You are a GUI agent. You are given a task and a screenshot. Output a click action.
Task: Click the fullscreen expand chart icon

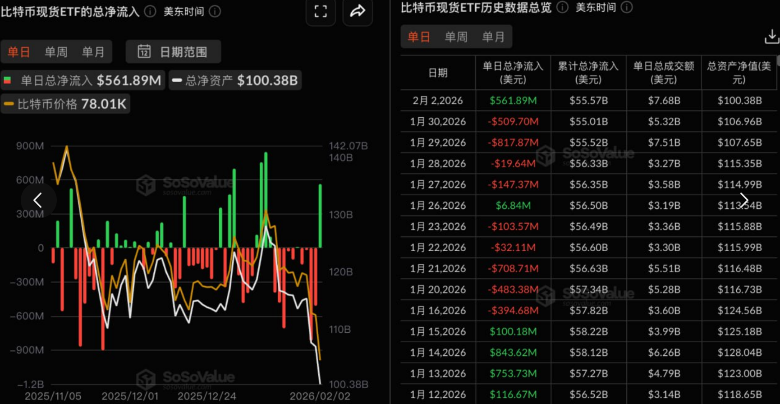click(x=321, y=11)
